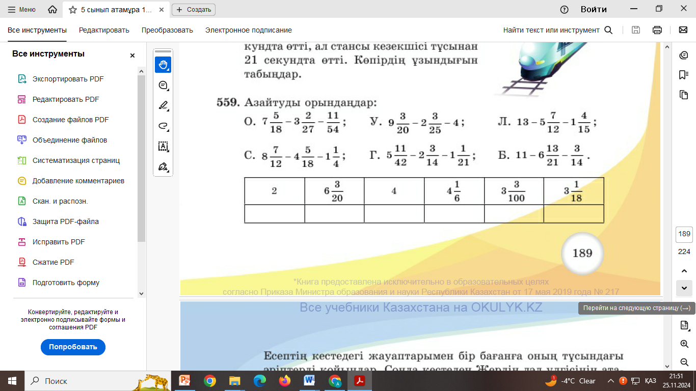Click the exercise number "559."
The width and height of the screenshot is (696, 391).
point(228,103)
